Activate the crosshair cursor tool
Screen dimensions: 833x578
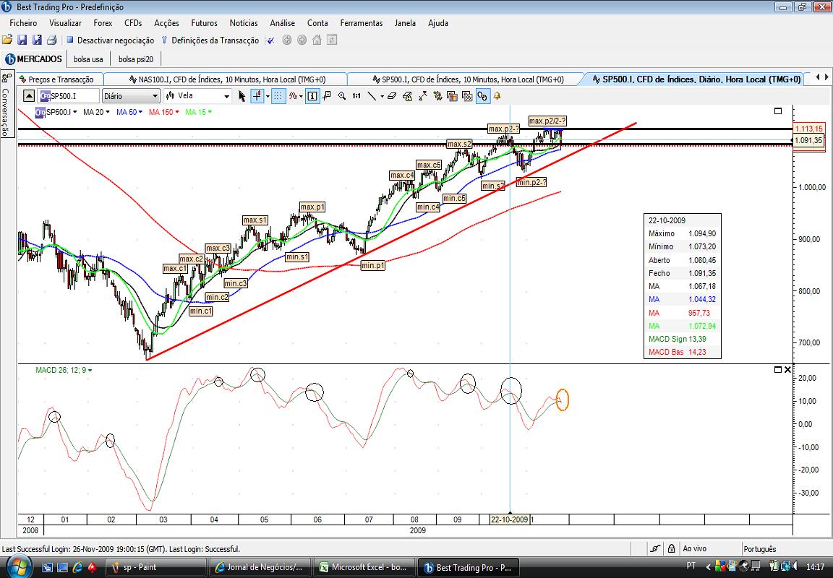pyautogui.click(x=257, y=96)
